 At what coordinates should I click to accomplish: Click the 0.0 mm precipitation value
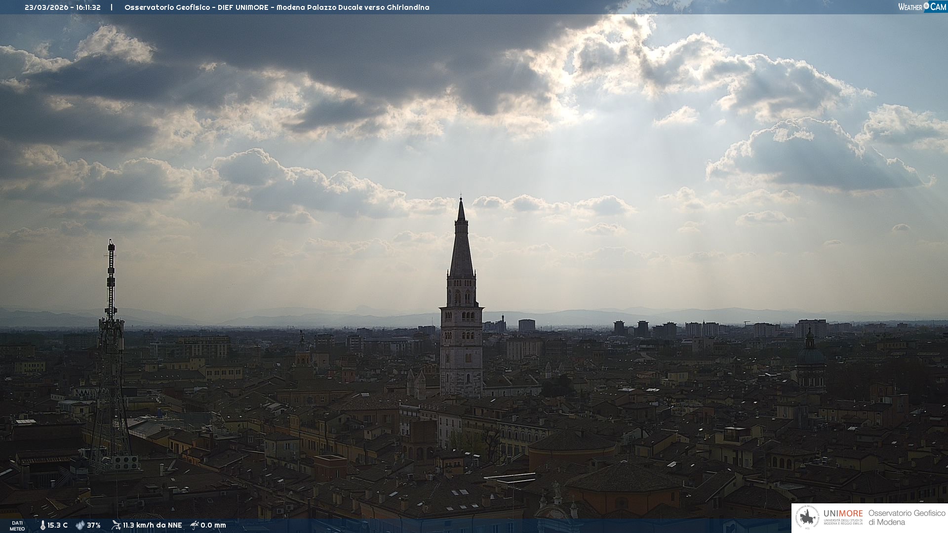[x=213, y=526]
